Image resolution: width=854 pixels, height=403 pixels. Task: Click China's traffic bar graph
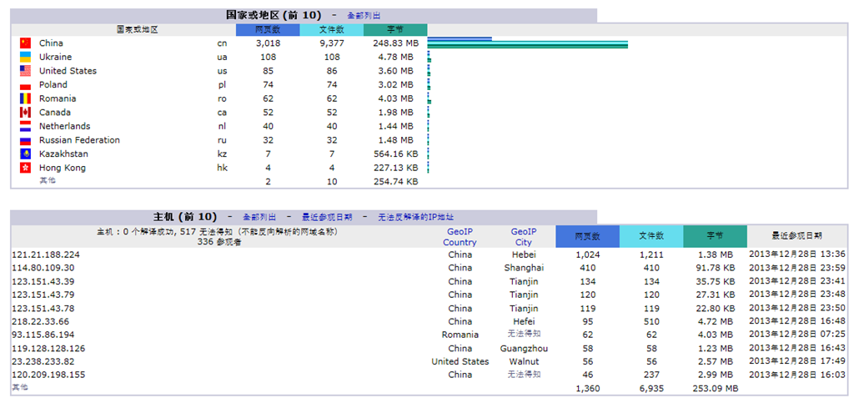pyautogui.click(x=527, y=43)
